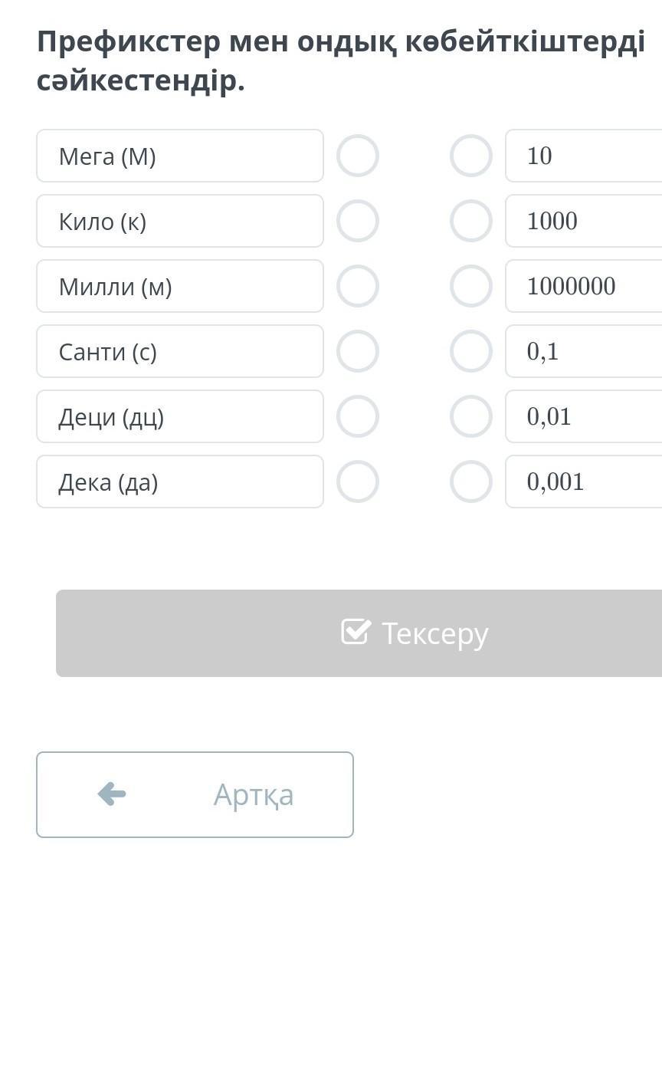Select the radio circle beside value 1000
This screenshot has width=662, height=1065.
(470, 221)
